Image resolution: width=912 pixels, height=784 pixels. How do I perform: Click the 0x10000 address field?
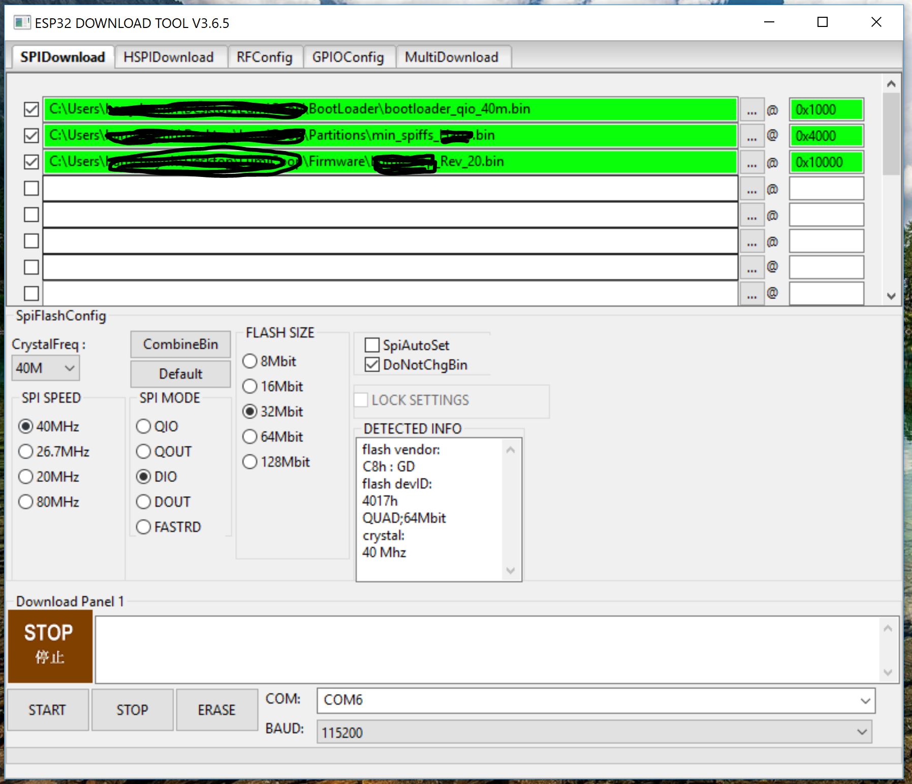pyautogui.click(x=826, y=162)
